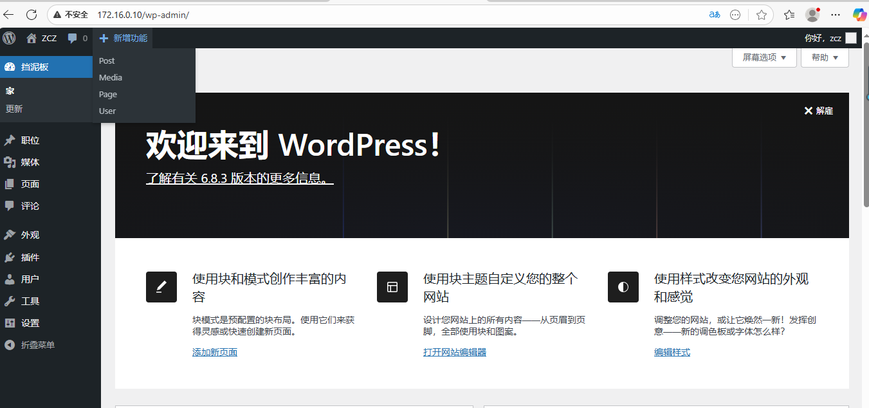Screen dimensions: 869x408
Task: Click the layout icon for block themes
Action: point(392,287)
